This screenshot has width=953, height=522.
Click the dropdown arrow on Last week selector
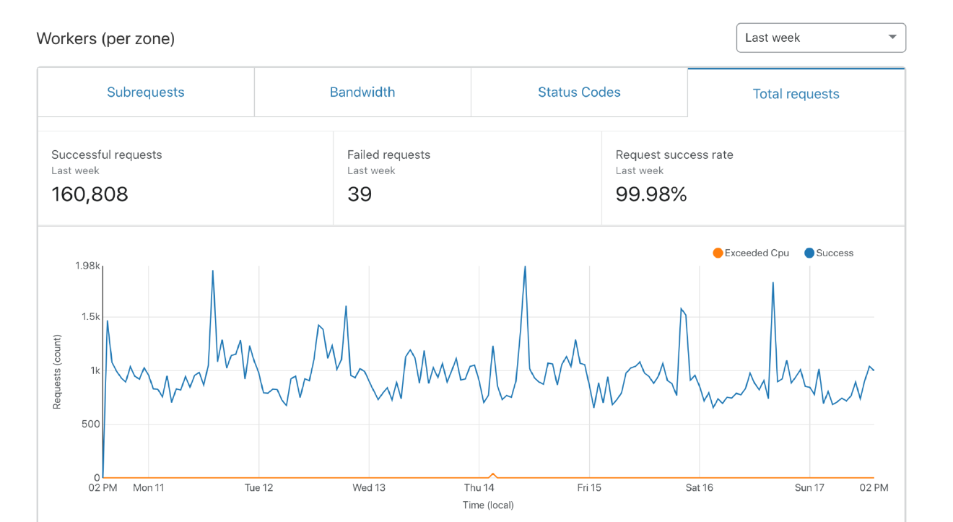(892, 37)
